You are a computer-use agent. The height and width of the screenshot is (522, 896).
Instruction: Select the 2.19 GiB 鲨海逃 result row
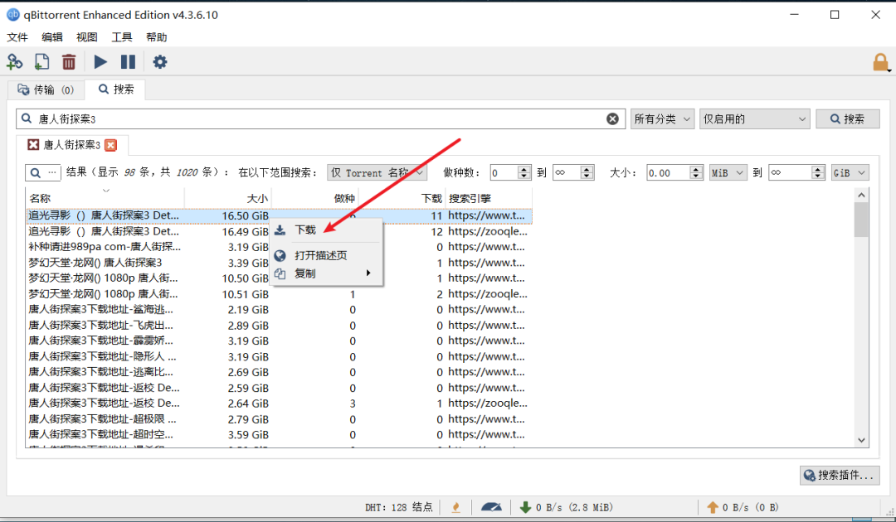[279, 310]
